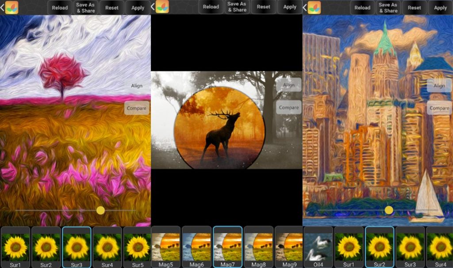Click Reload in left screen
This screenshot has width=453, height=268.
click(60, 8)
